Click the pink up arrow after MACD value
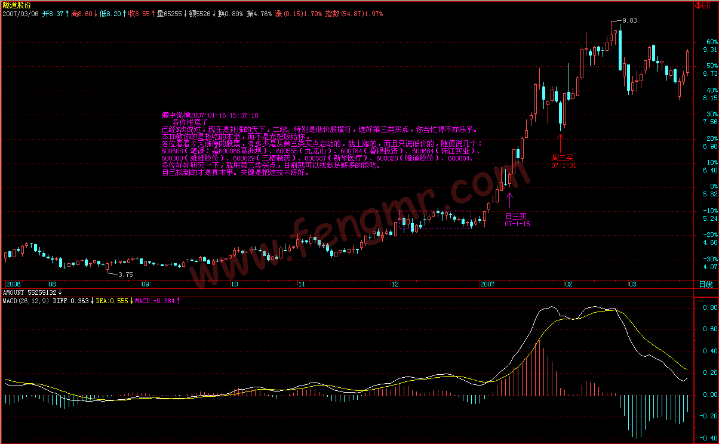 click(178, 301)
